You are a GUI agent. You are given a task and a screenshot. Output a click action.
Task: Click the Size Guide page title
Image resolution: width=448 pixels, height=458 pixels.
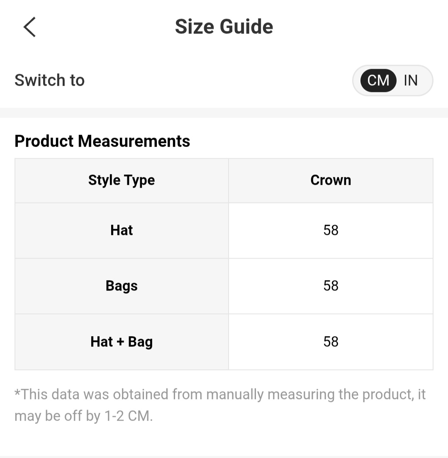[x=224, y=27]
